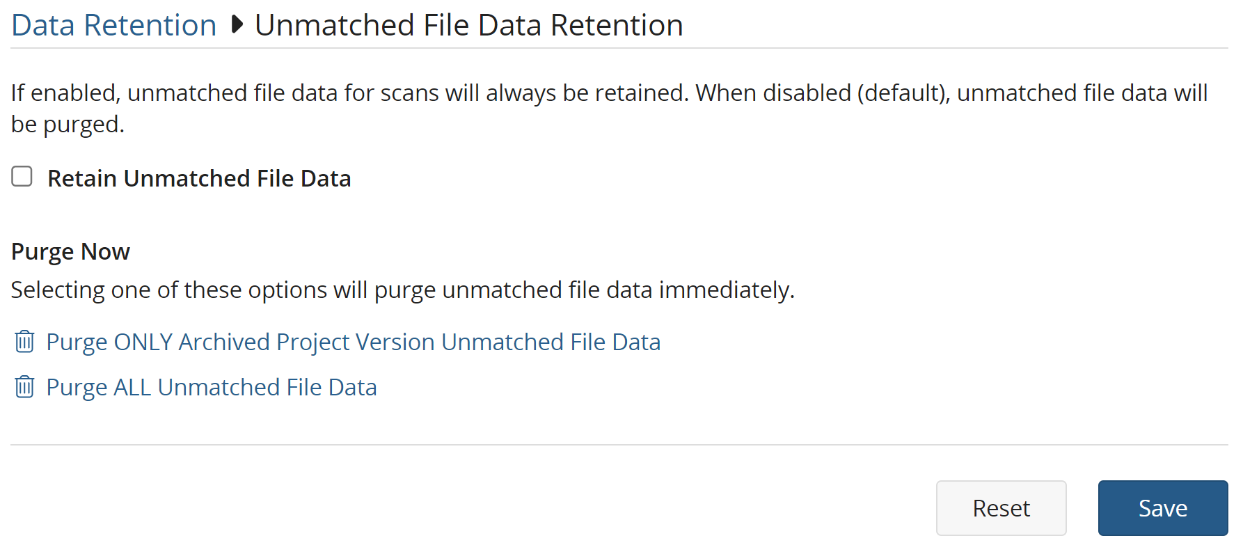Click the divider line below the page title

click(619, 48)
